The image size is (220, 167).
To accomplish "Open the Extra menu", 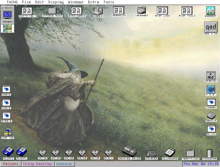I will (x=93, y=2).
